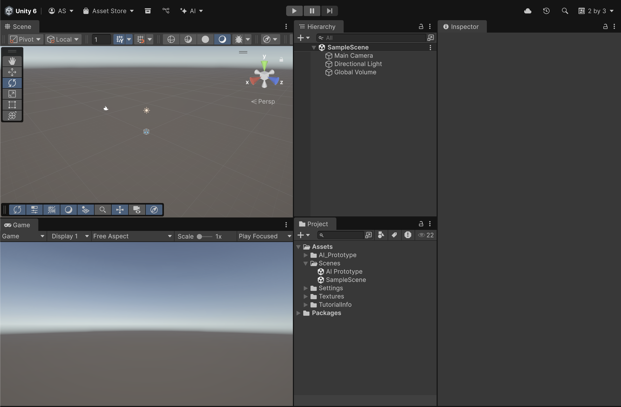Select the Rect transform tool

(12, 105)
